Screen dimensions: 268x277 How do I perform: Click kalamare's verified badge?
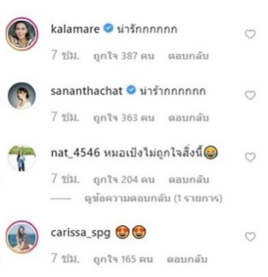[108, 29]
